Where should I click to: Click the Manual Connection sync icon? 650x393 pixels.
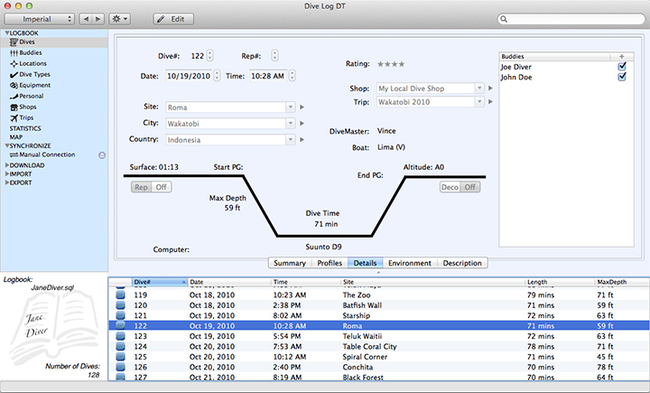click(102, 155)
